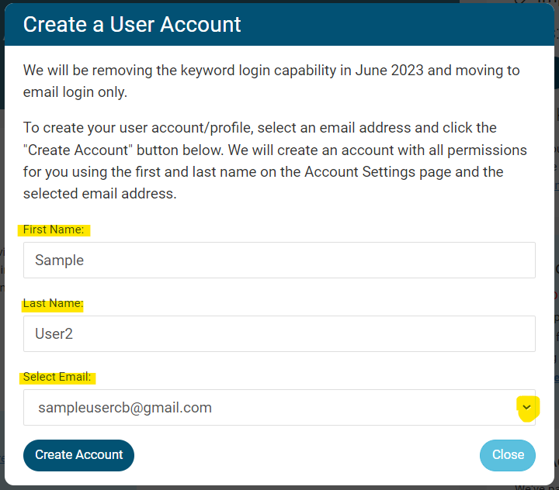Click the Last Name text box
Viewport: 559px width, 490px height.
tap(279, 334)
